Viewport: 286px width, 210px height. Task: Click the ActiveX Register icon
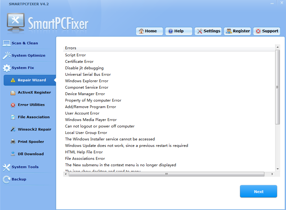click(13, 93)
